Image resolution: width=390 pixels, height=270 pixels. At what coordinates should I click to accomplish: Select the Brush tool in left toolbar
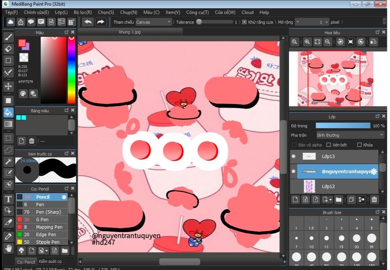pos(8,37)
